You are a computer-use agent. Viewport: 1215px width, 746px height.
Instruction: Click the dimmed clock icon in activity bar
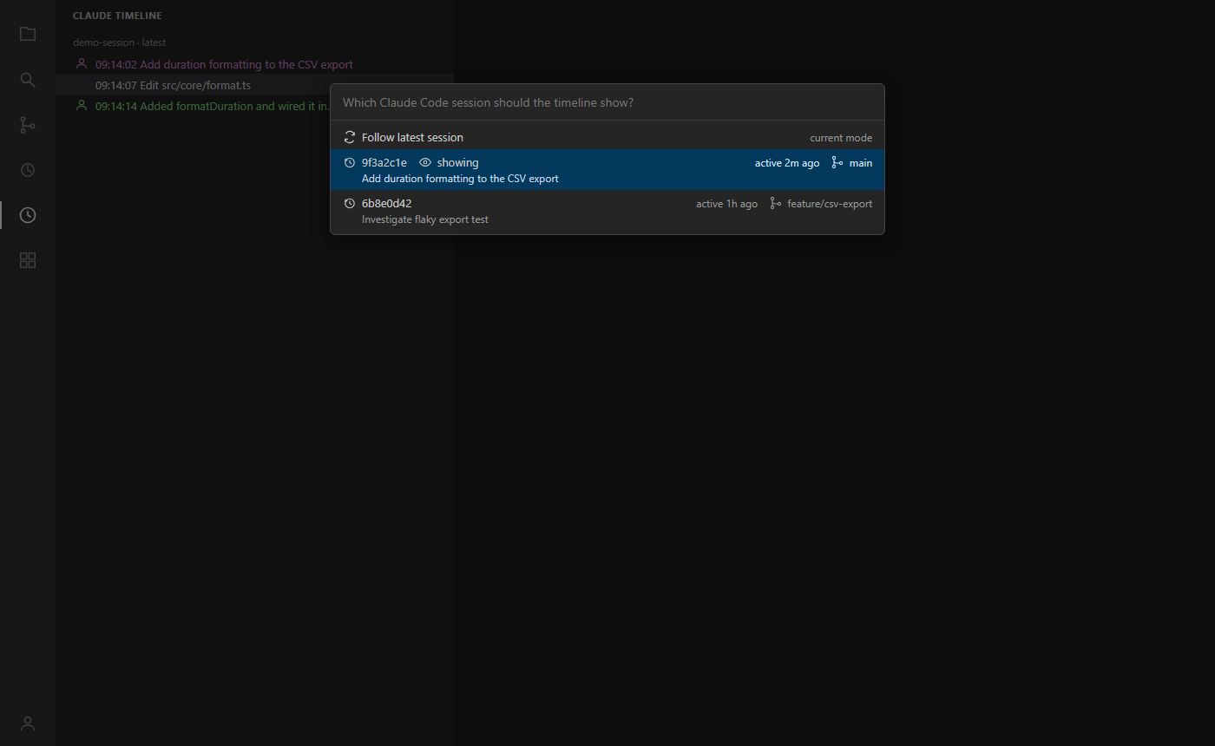pos(28,170)
